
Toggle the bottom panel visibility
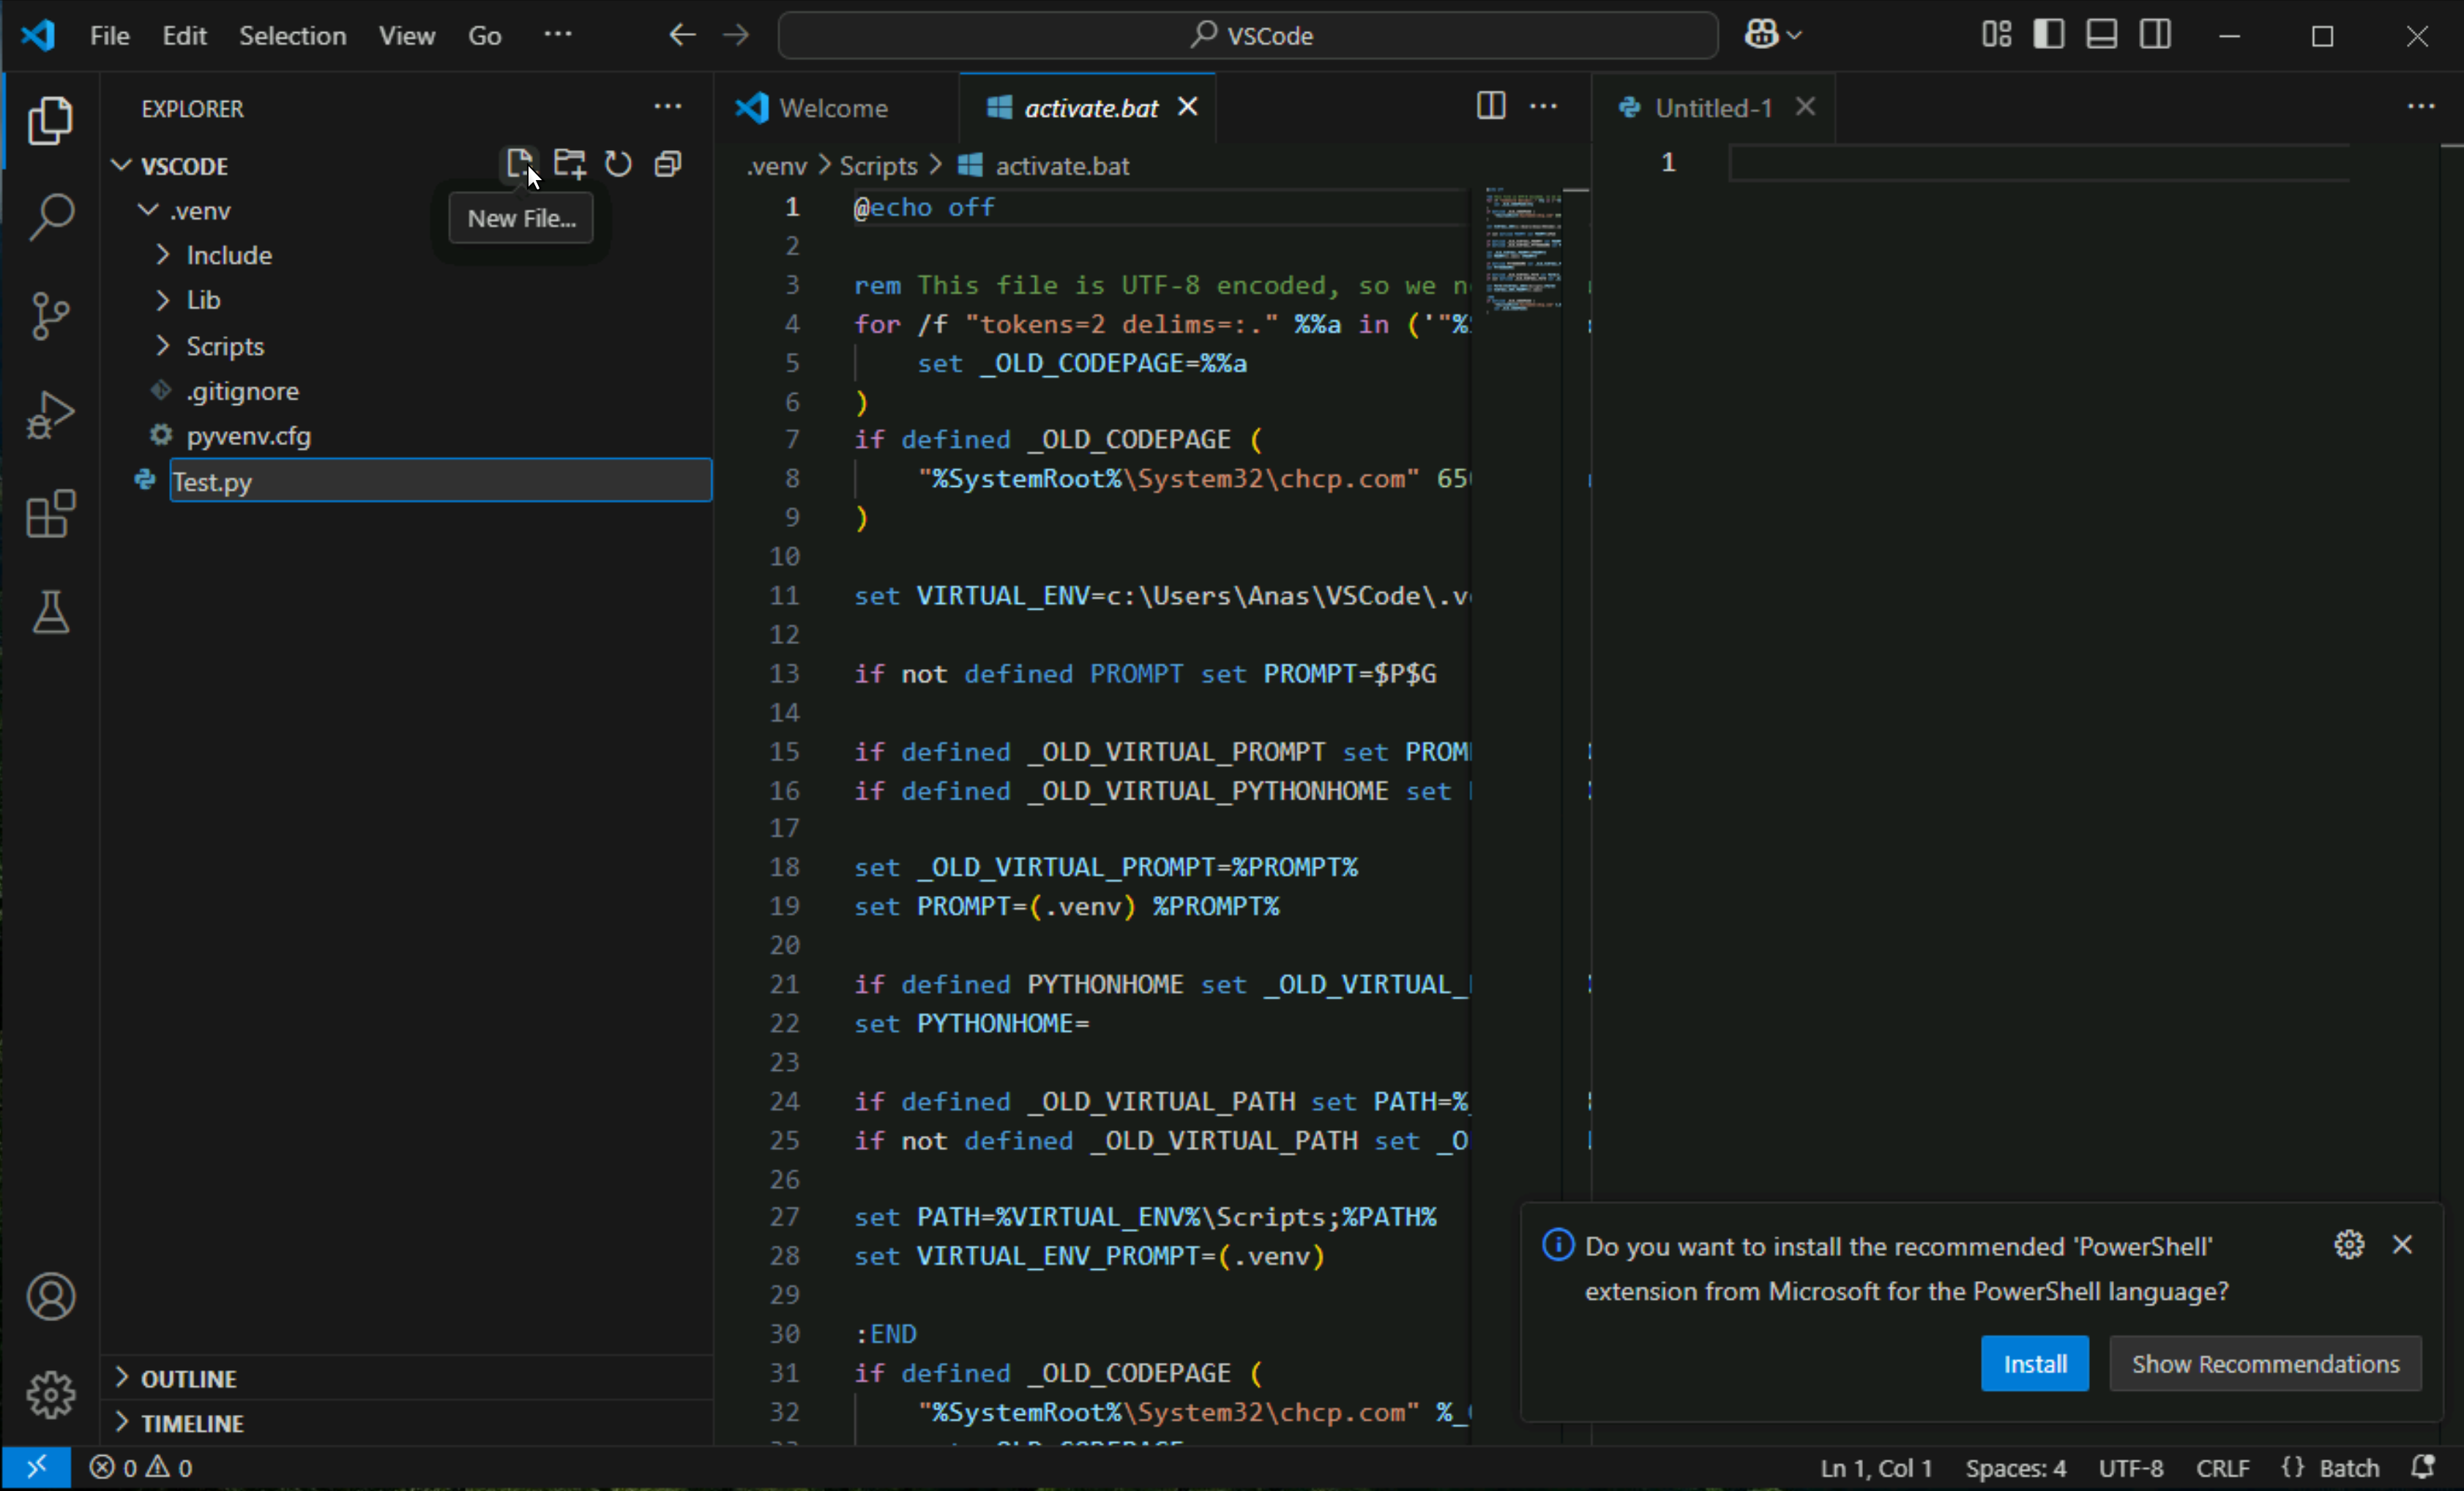2101,35
